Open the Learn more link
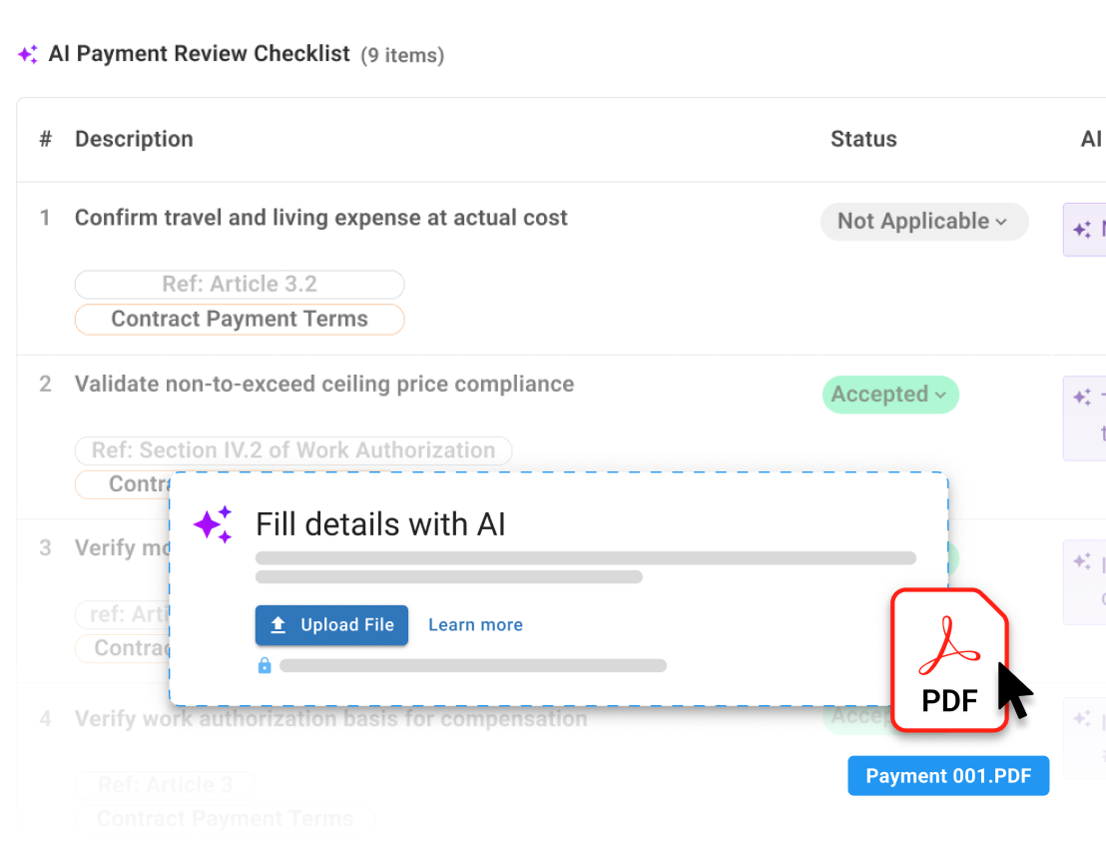Image resolution: width=1106 pixels, height=855 pixels. 475,624
